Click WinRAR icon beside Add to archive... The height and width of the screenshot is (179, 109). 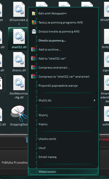[33, 49]
